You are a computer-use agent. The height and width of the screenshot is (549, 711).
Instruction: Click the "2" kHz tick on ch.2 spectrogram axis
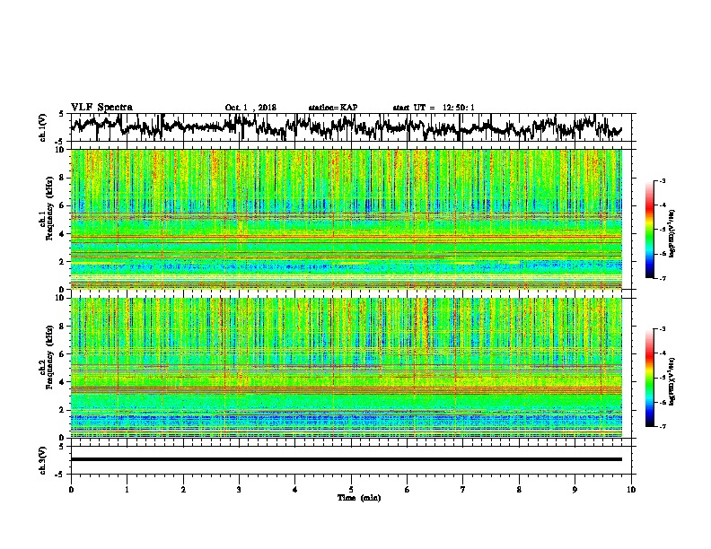coord(63,410)
